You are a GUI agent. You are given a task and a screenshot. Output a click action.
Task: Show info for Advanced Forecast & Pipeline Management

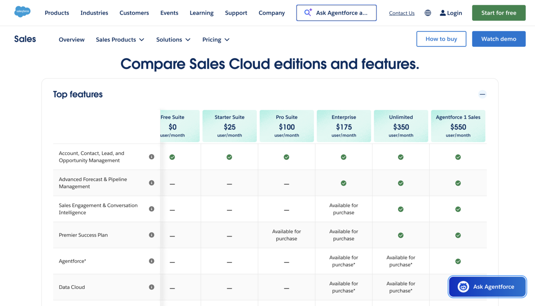click(152, 183)
